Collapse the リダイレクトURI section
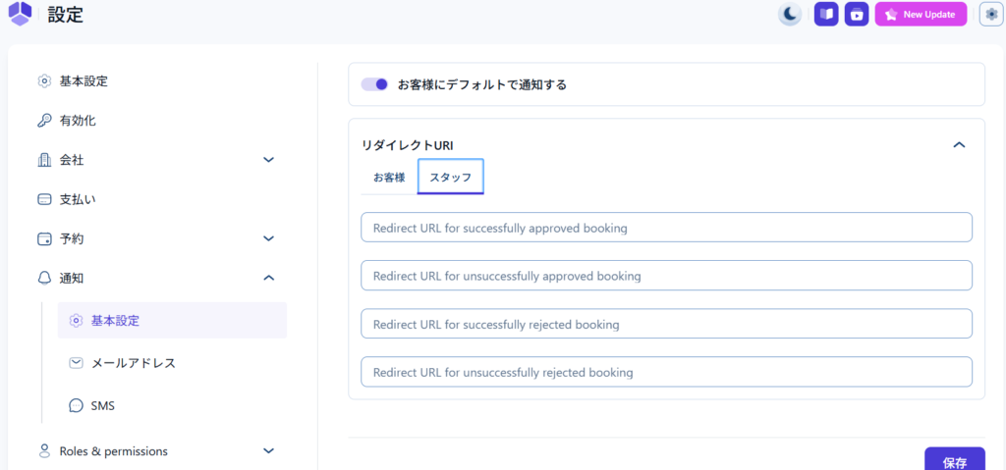Screen dimensions: 1006x470 960,145
